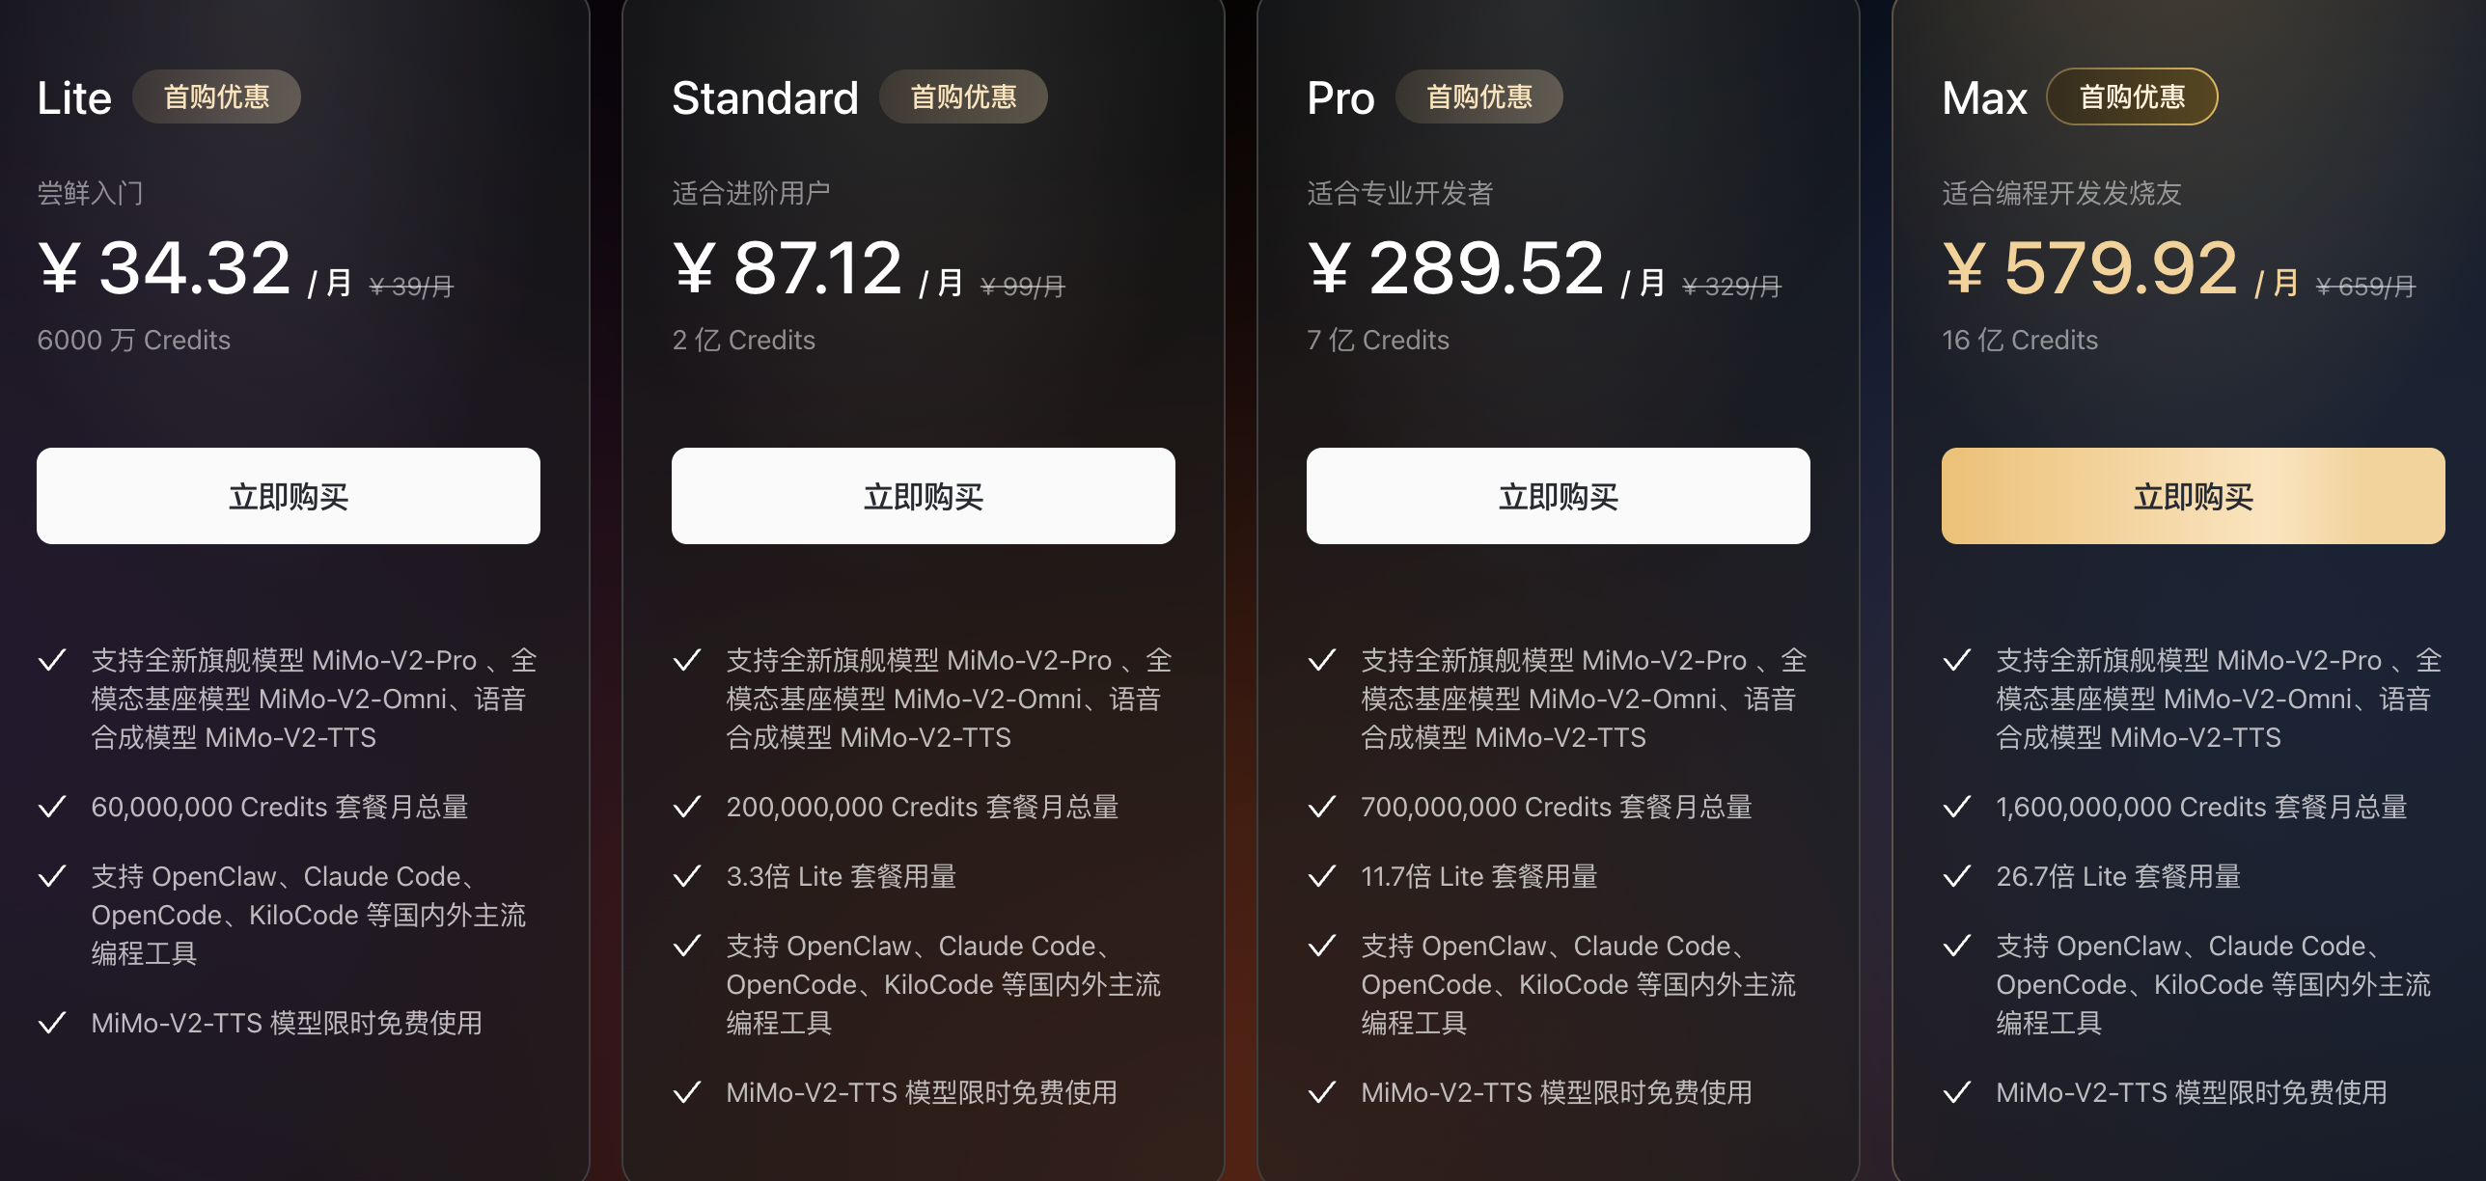Viewport: 2486px width, 1181px height.
Task: Click checkmark next to 700,000,000 Credits 套餐月总量
Action: click(1322, 807)
